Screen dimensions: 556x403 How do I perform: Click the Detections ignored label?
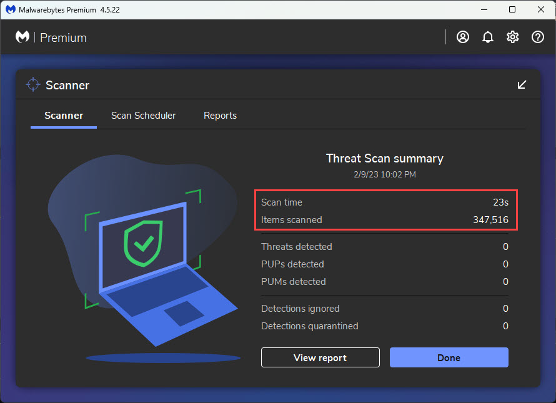(x=300, y=309)
